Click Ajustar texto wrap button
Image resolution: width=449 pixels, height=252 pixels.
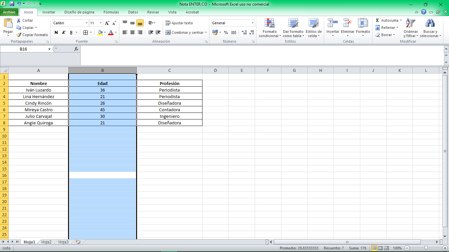click(179, 23)
